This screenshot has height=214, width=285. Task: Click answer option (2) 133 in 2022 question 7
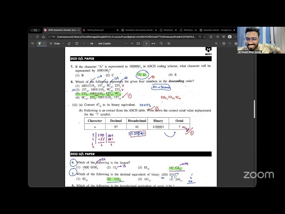[114, 179]
